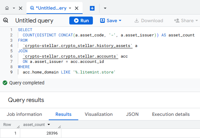200x139 pixels.
Task: Click the Untitled query title text
Action: [34, 21]
